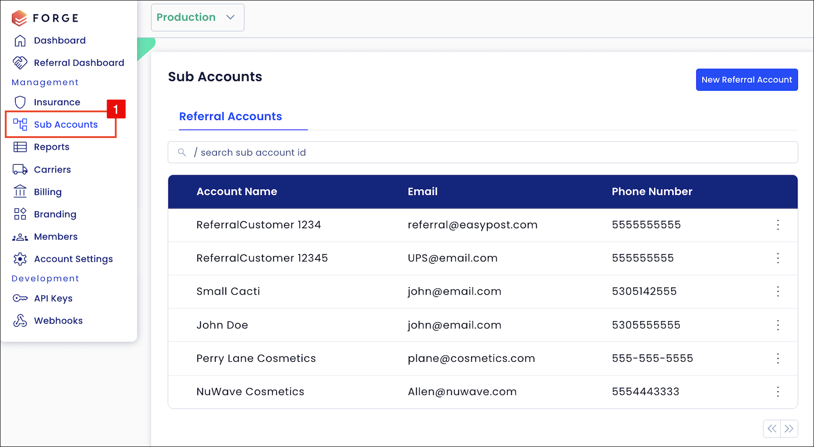Open API Keys in the sidebar
This screenshot has width=814, height=447.
tap(53, 298)
